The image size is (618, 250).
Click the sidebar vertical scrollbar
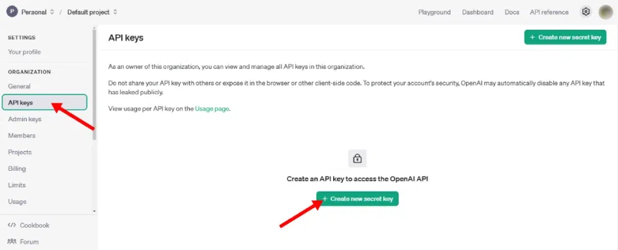point(94,87)
